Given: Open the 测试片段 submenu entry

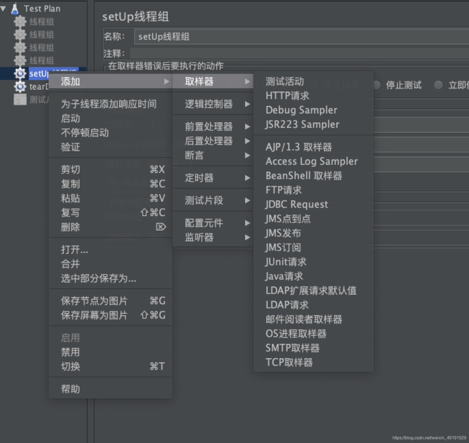Looking at the screenshot, I should click(x=213, y=200).
